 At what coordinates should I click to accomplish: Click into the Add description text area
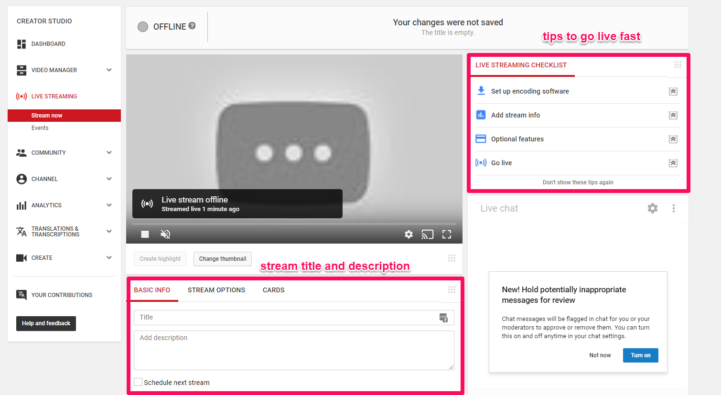(294, 350)
